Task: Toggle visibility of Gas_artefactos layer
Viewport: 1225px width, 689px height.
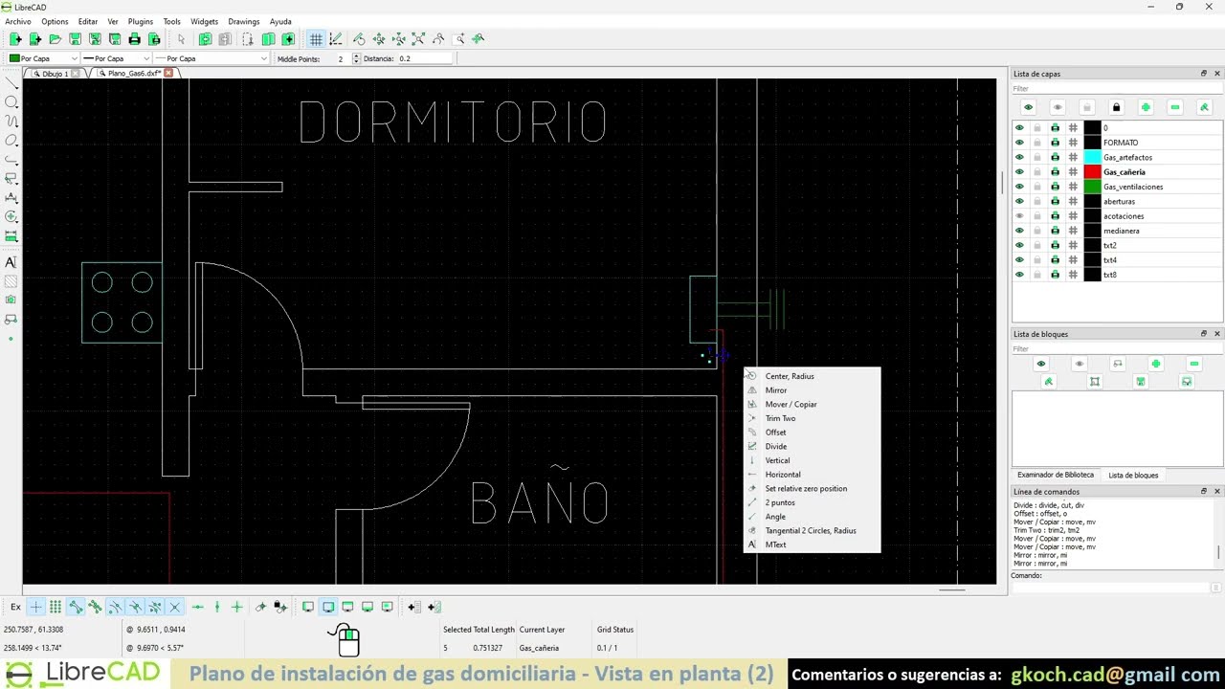Action: (x=1019, y=157)
